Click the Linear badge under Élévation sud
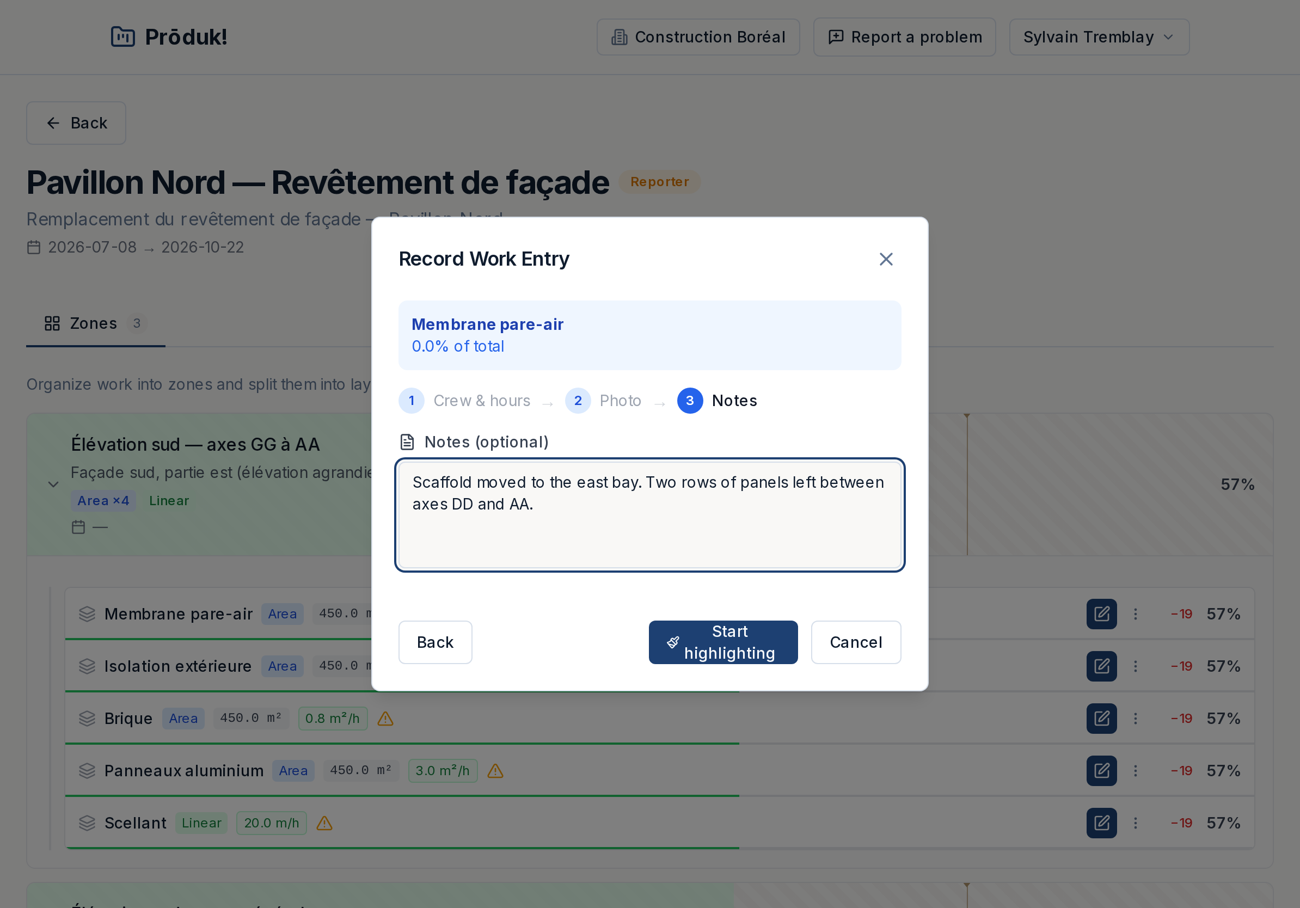Viewport: 1300px width, 908px height. point(169,500)
